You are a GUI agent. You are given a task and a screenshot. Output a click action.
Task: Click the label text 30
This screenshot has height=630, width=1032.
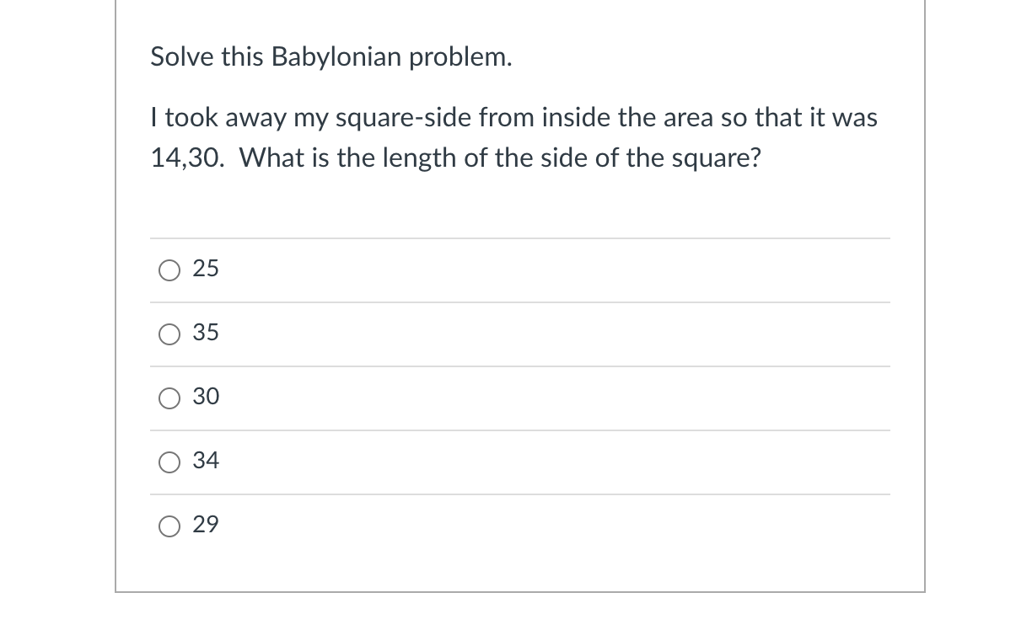click(206, 398)
